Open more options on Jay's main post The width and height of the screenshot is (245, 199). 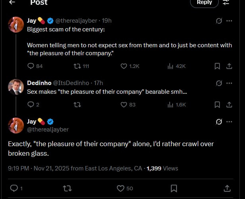(x=229, y=122)
